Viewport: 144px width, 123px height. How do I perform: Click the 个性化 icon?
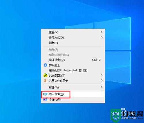click(45, 99)
